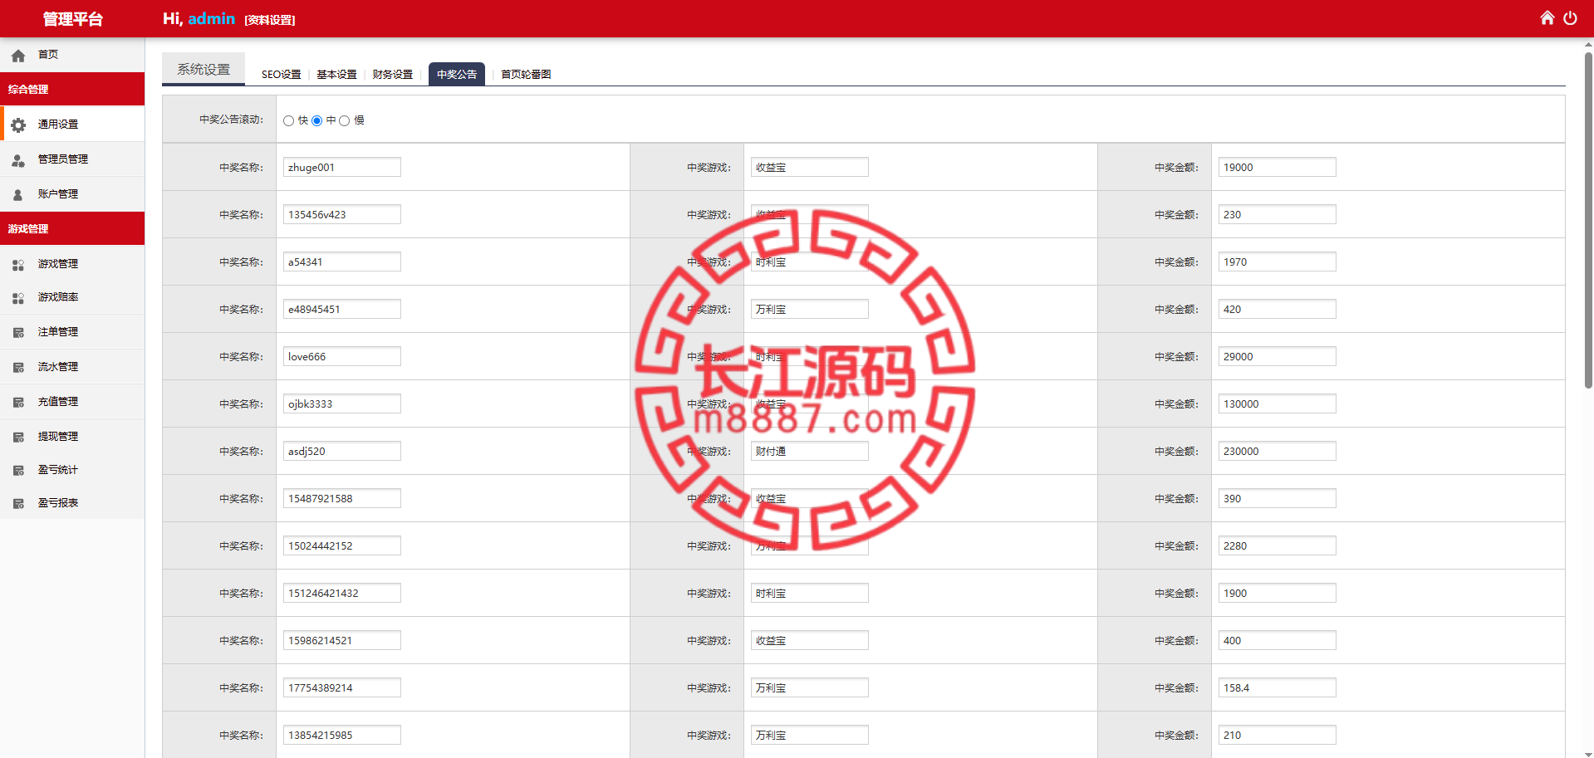
Task: Click the prize amount field 130000
Action: pyautogui.click(x=1278, y=403)
